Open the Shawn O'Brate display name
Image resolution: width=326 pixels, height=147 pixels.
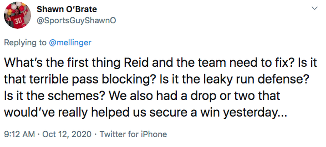(67, 9)
